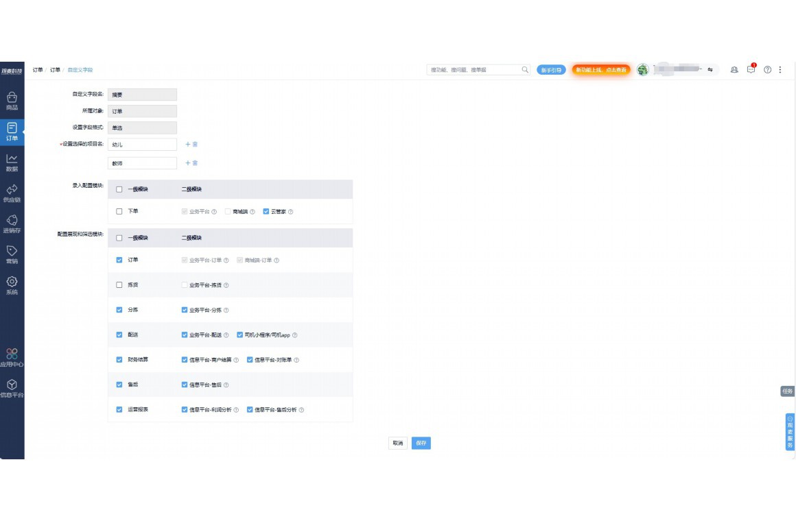Click the account switch arrows next to username
This screenshot has width=796, height=521.
pyautogui.click(x=710, y=70)
